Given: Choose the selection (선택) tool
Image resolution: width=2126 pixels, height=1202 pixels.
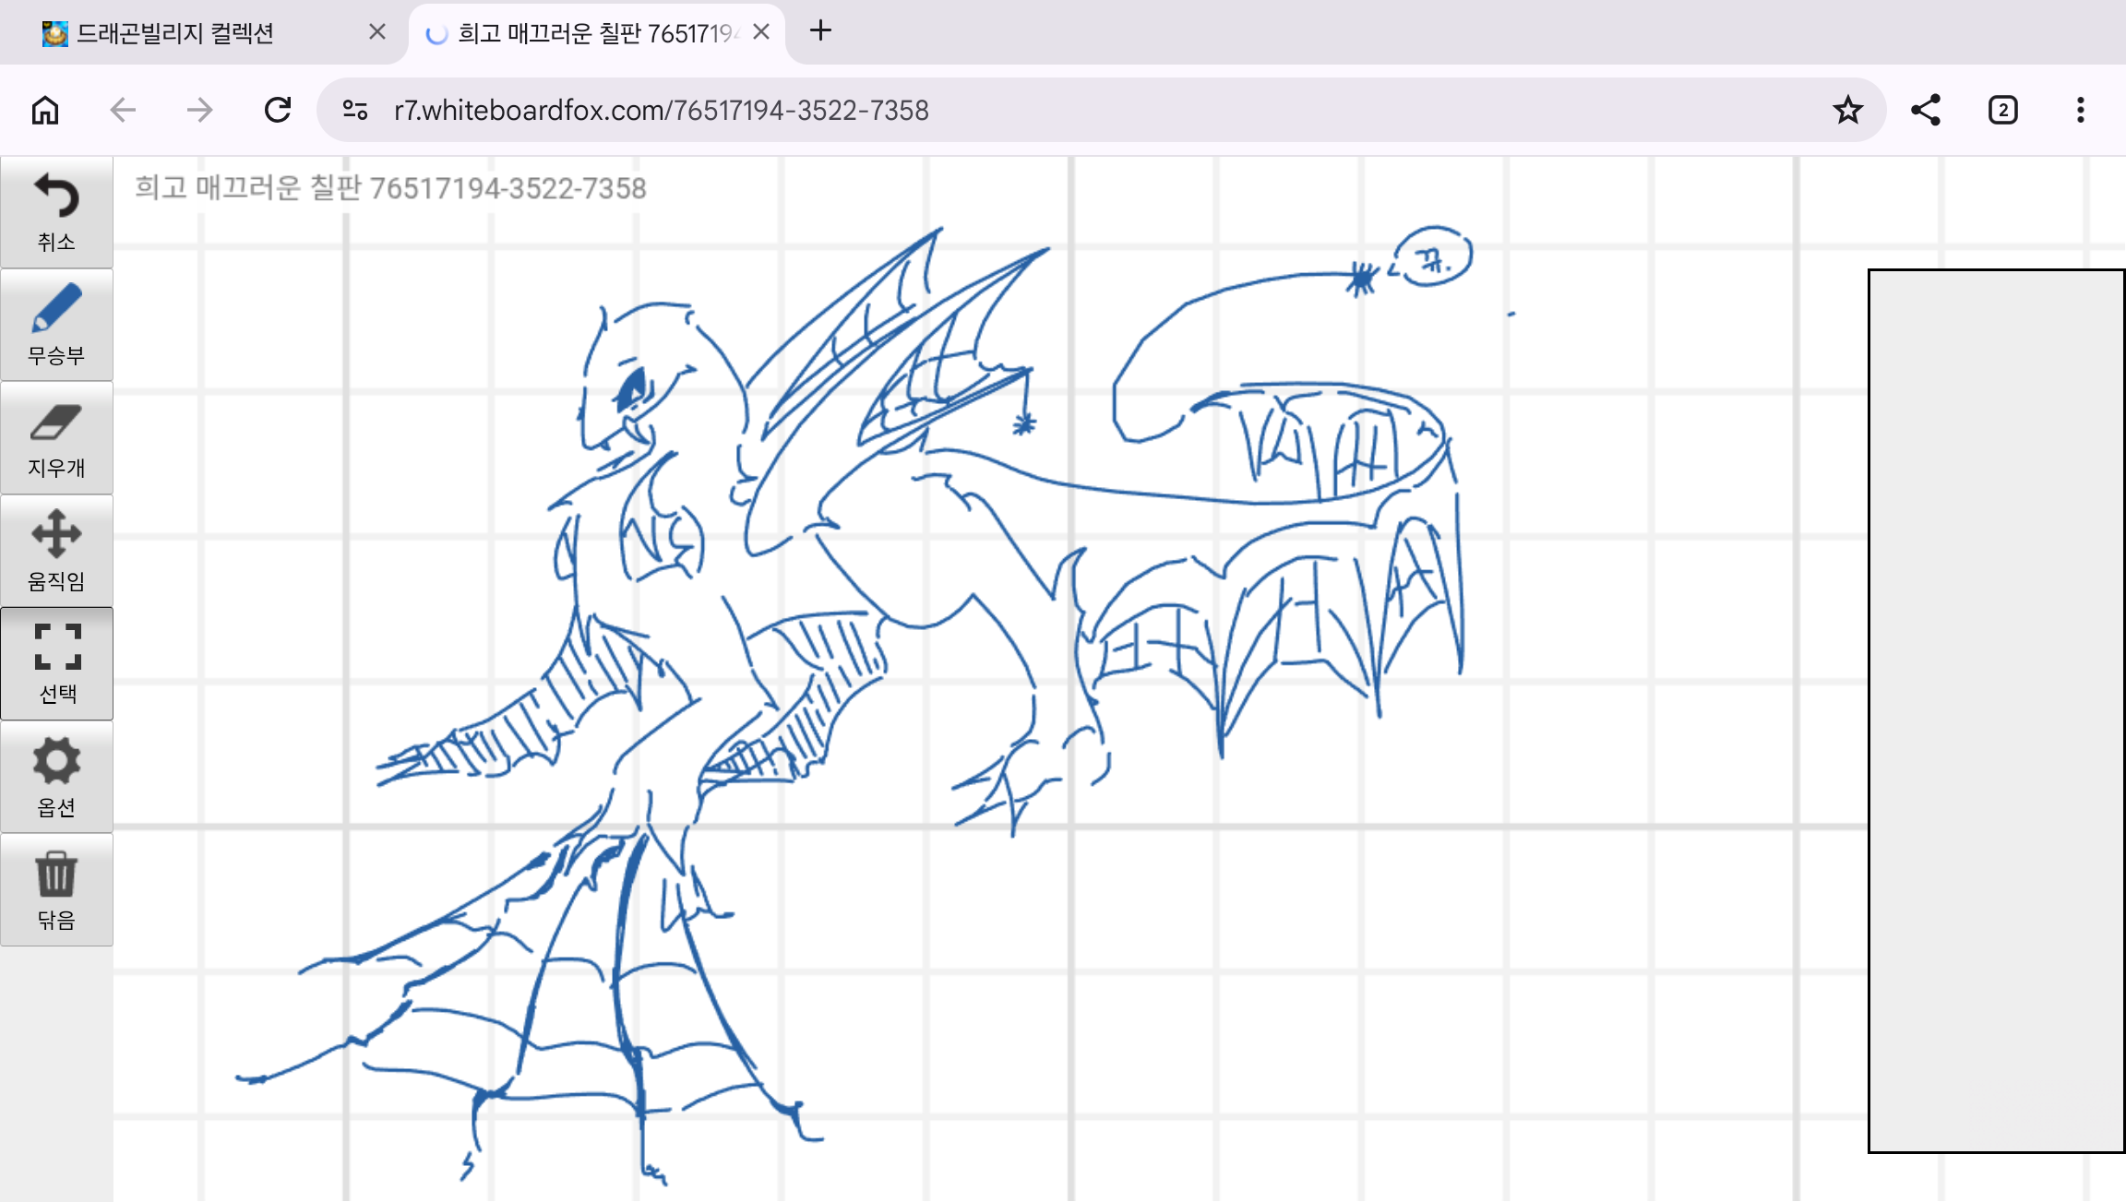Looking at the screenshot, I should click(56, 663).
